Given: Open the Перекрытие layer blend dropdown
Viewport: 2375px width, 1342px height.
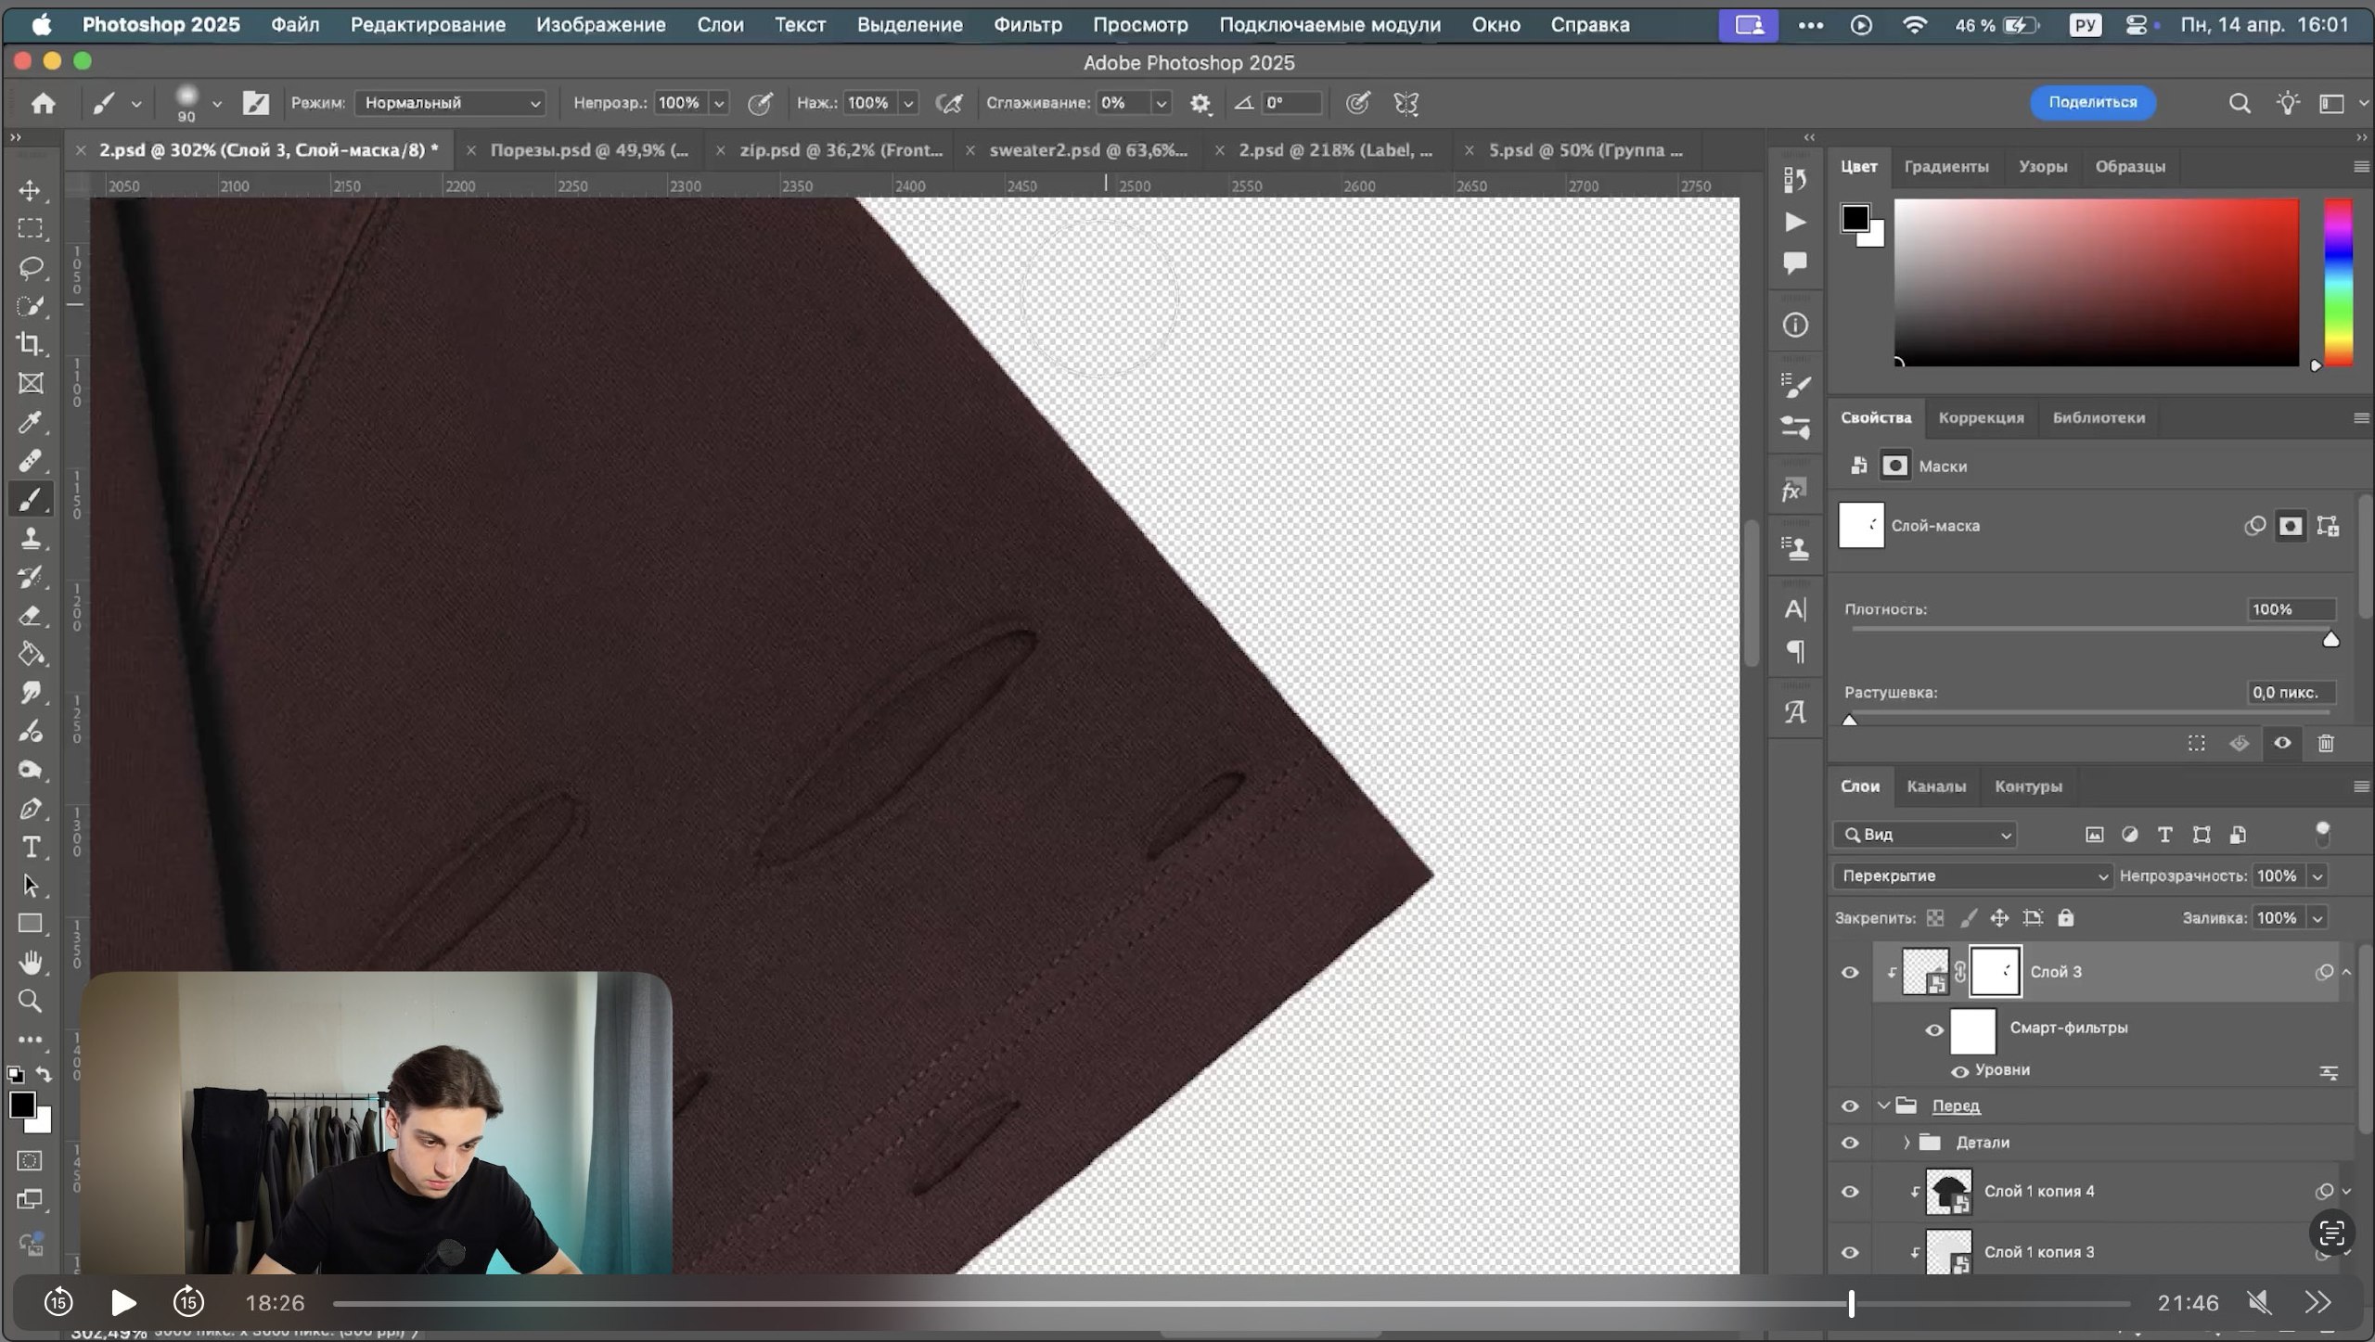Looking at the screenshot, I should tap(1971, 875).
